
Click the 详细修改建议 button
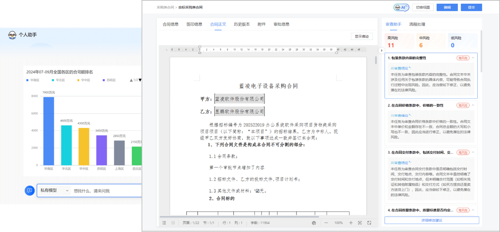pos(431,220)
